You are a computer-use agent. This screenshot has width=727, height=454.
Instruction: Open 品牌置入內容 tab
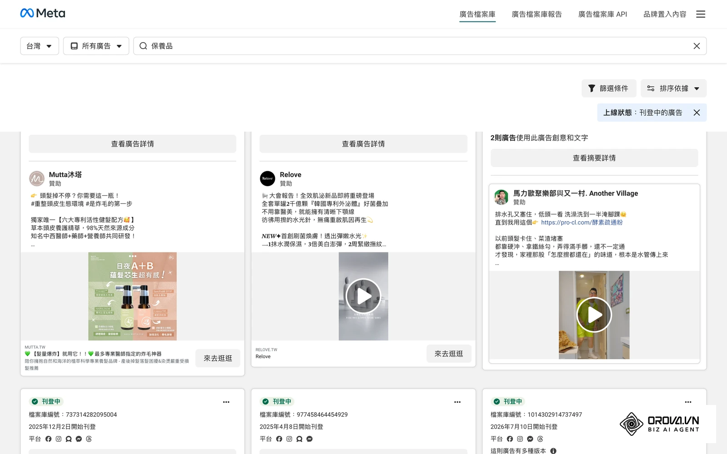[x=665, y=14]
